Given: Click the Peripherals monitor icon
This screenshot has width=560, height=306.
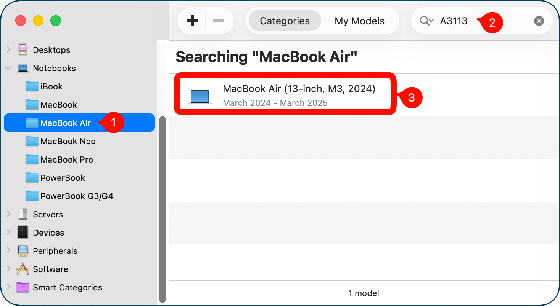Looking at the screenshot, I should point(23,251).
